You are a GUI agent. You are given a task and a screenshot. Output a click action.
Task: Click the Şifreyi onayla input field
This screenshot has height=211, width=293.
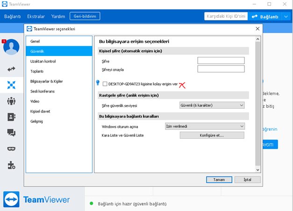click(x=221, y=69)
